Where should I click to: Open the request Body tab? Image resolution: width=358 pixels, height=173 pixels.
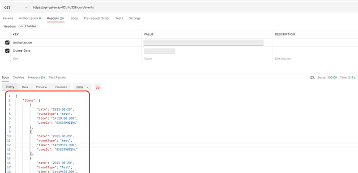click(x=74, y=18)
